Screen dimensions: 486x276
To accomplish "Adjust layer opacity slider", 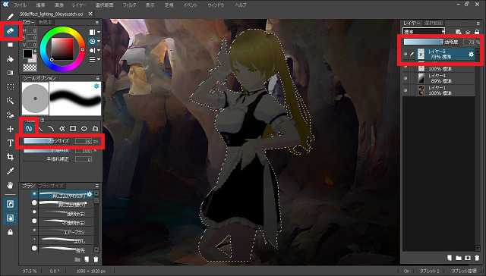I will coord(431,42).
